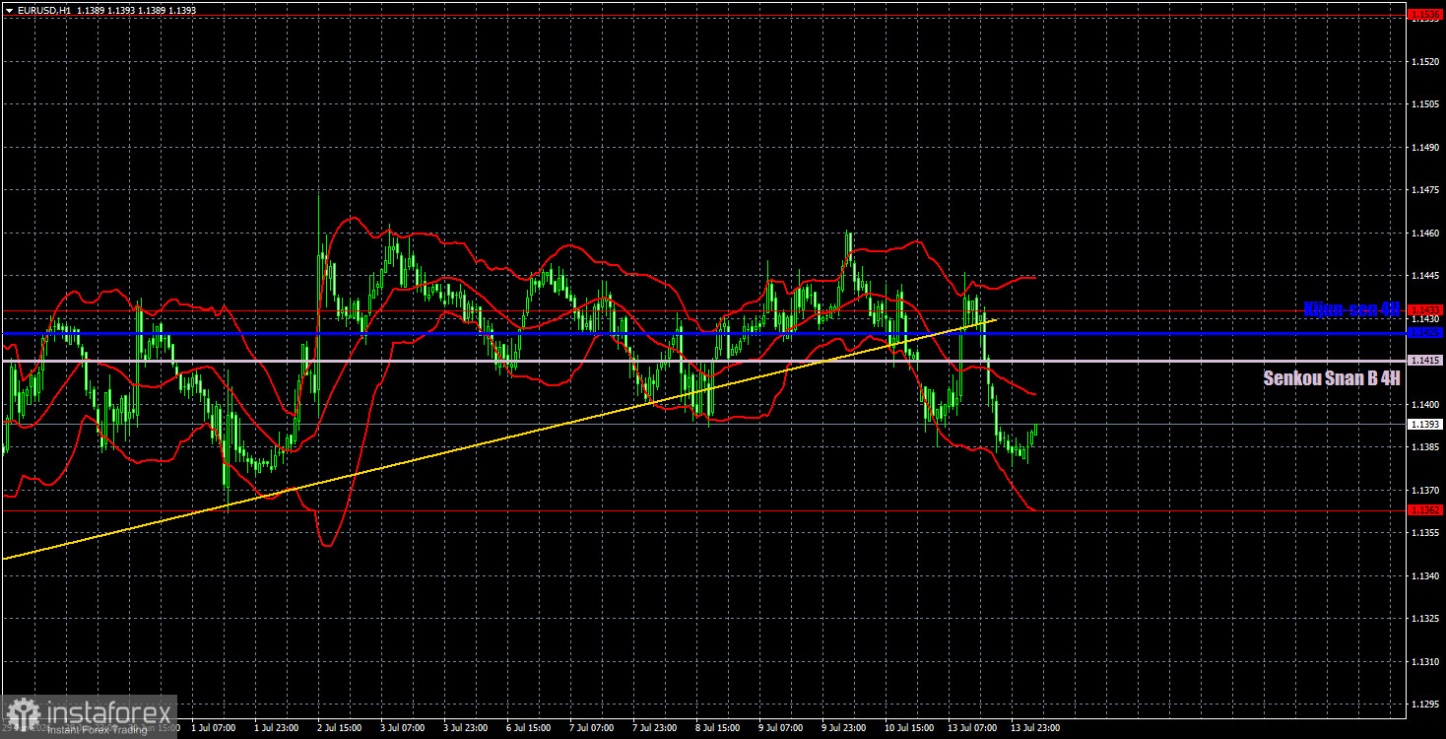Click the 1.1355 price axis label
Image resolution: width=1446 pixels, height=739 pixels.
(x=1425, y=533)
